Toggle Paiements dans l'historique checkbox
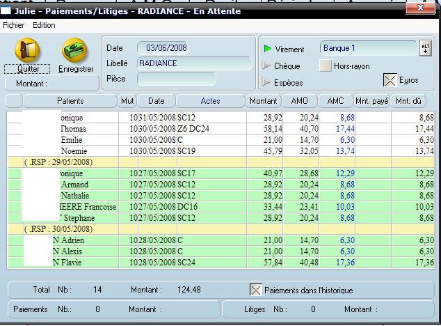 point(256,290)
